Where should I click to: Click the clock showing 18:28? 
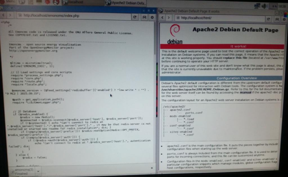[282, 6]
